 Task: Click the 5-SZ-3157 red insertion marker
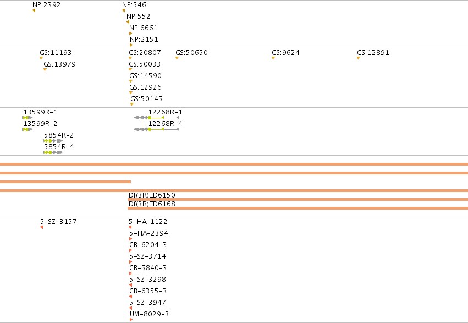click(x=41, y=227)
